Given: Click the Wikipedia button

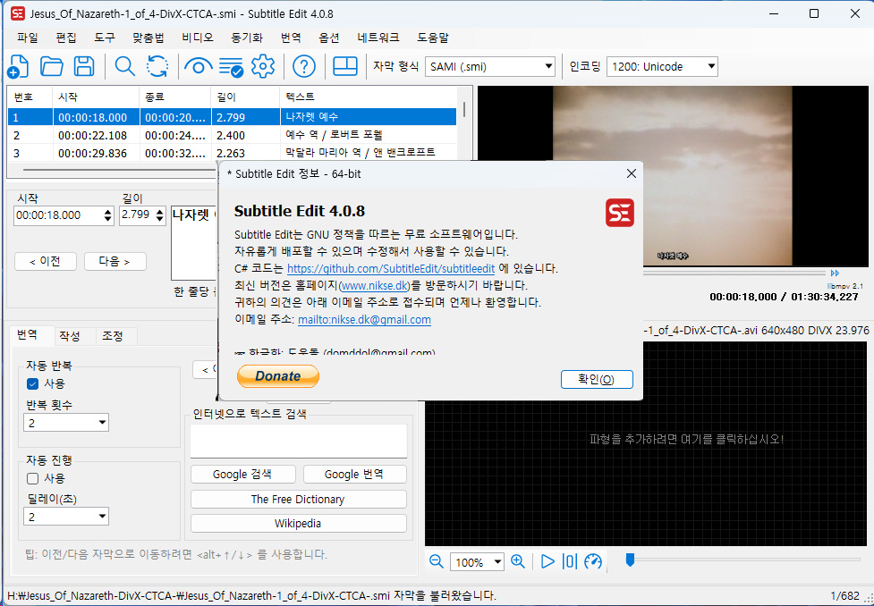Looking at the screenshot, I should pyautogui.click(x=298, y=524).
